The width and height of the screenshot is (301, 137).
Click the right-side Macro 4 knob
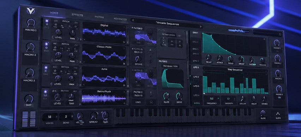tap(279, 89)
